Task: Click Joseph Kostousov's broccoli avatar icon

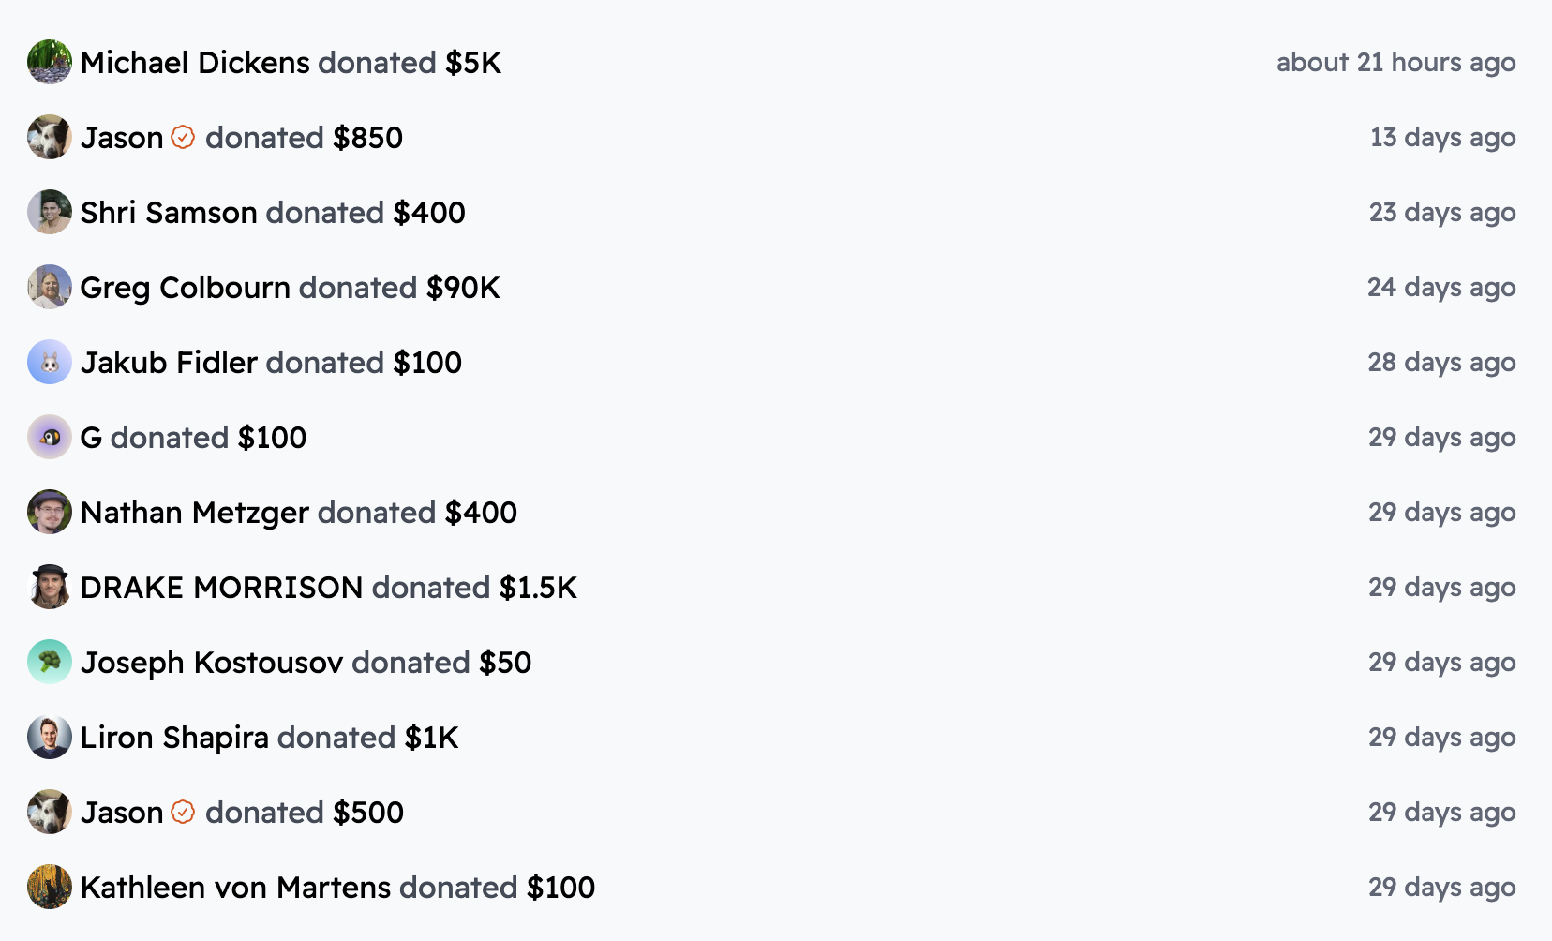Action: tap(50, 662)
